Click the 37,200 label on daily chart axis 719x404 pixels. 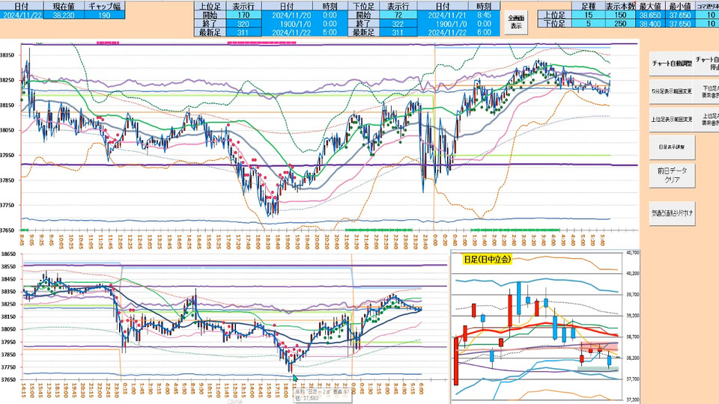(632, 400)
